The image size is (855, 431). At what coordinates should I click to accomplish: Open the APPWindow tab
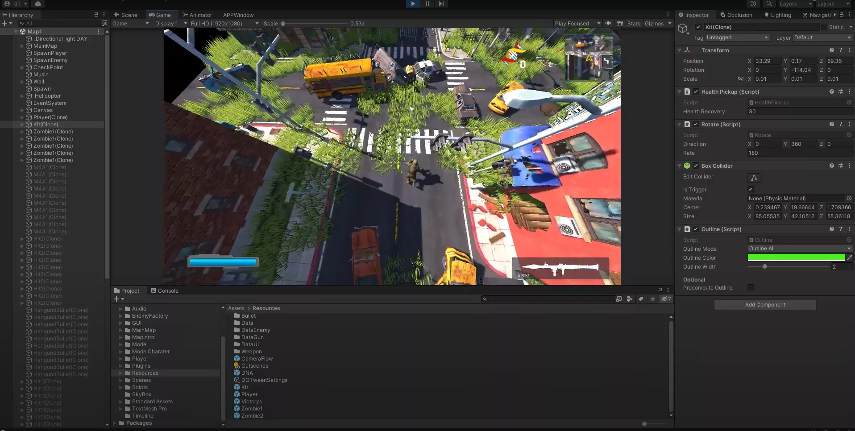(x=238, y=15)
